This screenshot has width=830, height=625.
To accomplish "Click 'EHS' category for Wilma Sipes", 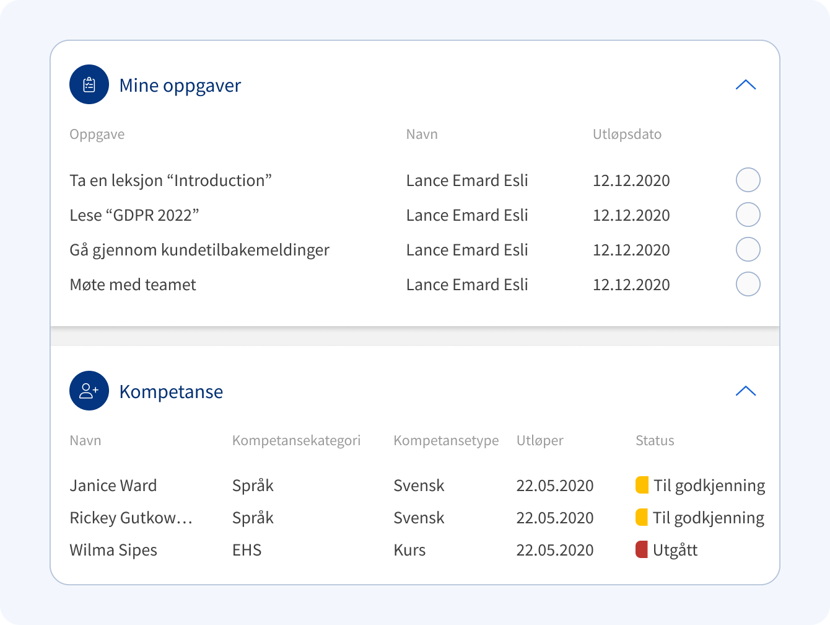I will point(247,550).
